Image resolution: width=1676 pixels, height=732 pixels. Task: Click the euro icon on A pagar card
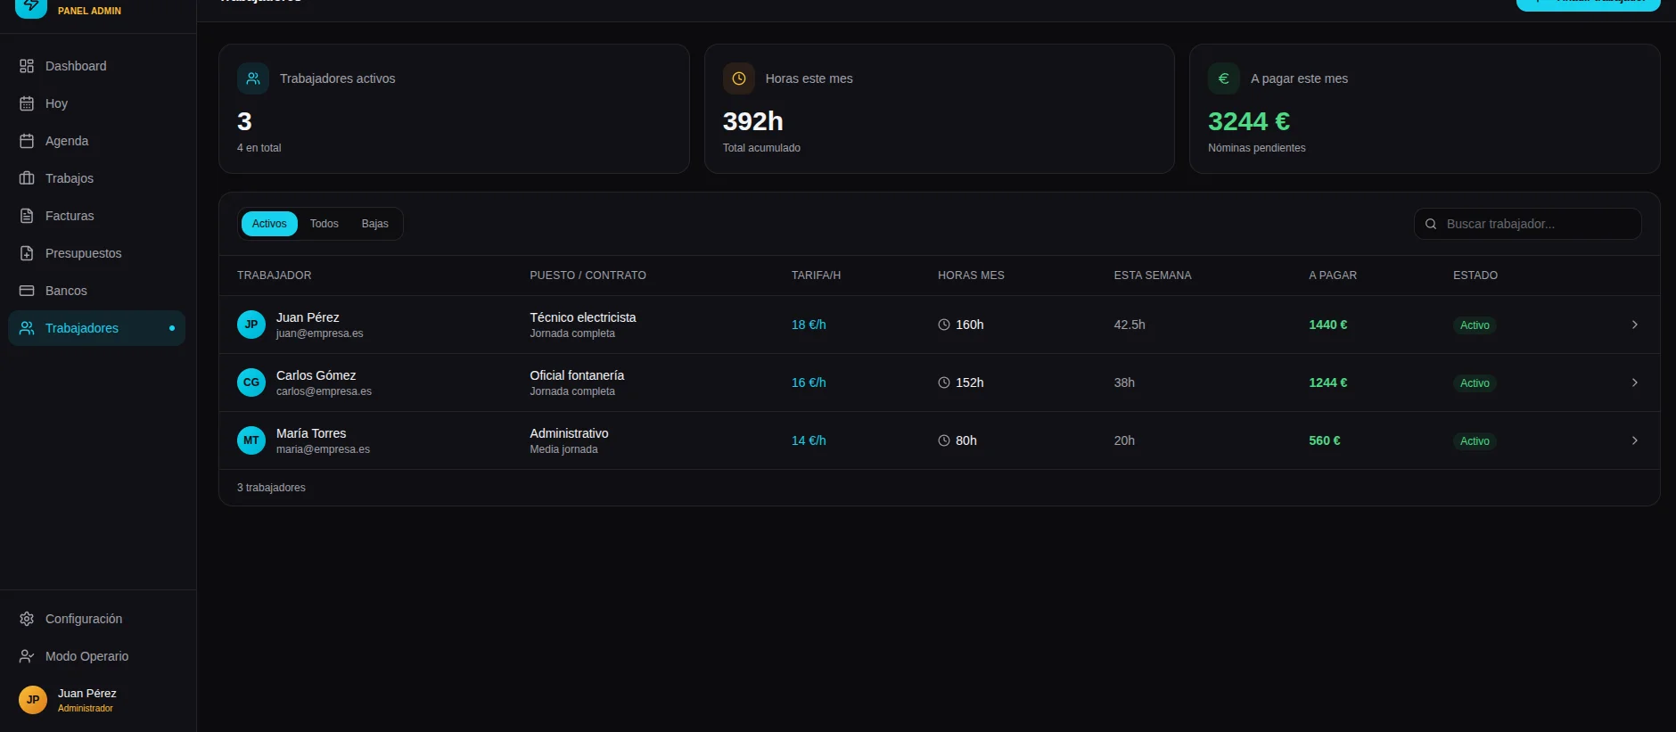tap(1223, 78)
